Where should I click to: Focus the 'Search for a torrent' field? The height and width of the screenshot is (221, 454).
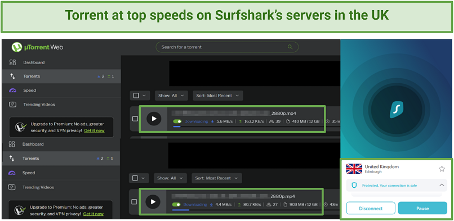tap(227, 47)
